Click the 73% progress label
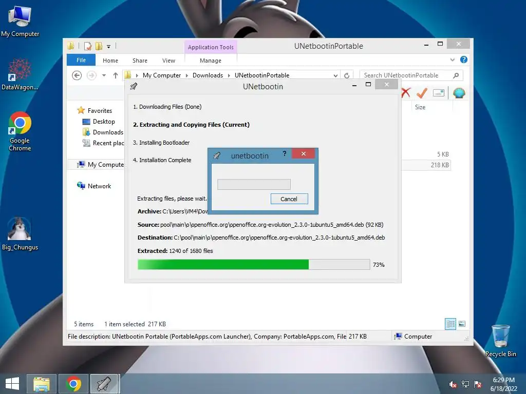This screenshot has width=526, height=394. click(379, 265)
